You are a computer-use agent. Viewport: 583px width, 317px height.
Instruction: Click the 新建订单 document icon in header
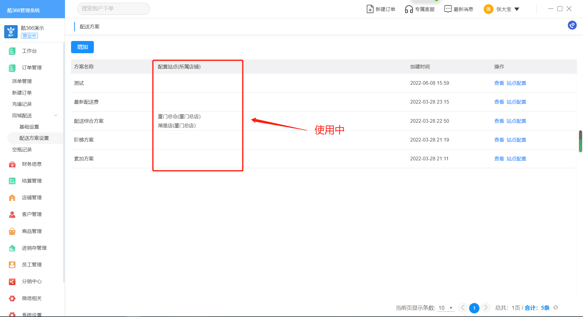(x=370, y=9)
